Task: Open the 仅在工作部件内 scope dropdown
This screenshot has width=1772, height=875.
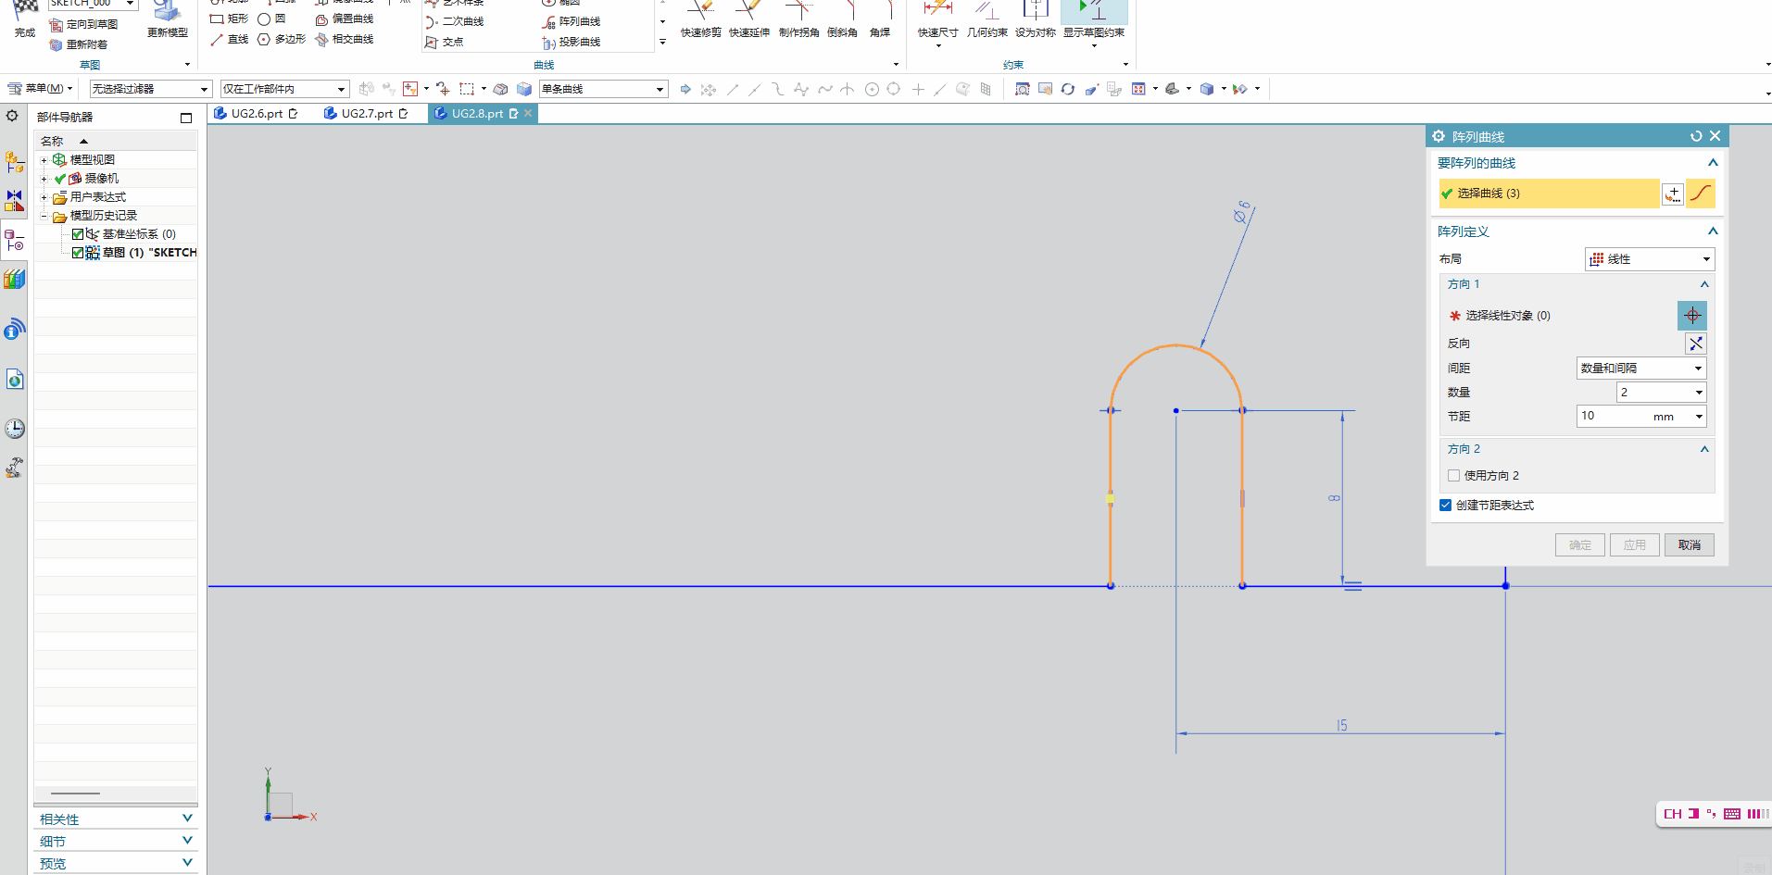Action: pos(284,89)
